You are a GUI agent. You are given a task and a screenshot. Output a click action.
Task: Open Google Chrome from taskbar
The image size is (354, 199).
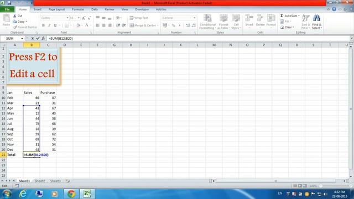pyautogui.click(x=71, y=194)
